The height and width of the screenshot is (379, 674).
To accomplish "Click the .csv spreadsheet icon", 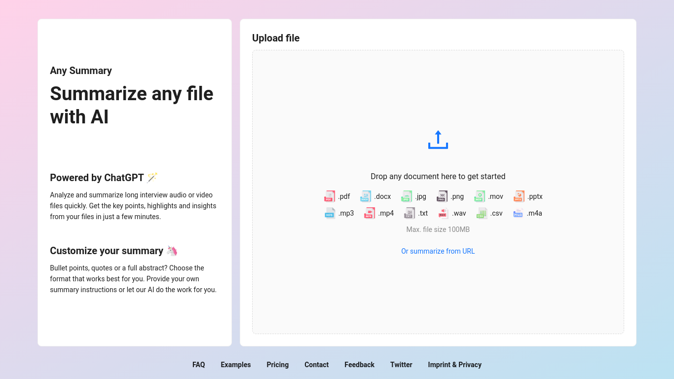I will [x=481, y=213].
